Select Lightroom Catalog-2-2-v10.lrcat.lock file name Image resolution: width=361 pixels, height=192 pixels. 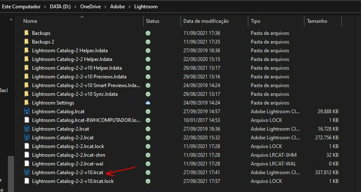point(73,181)
